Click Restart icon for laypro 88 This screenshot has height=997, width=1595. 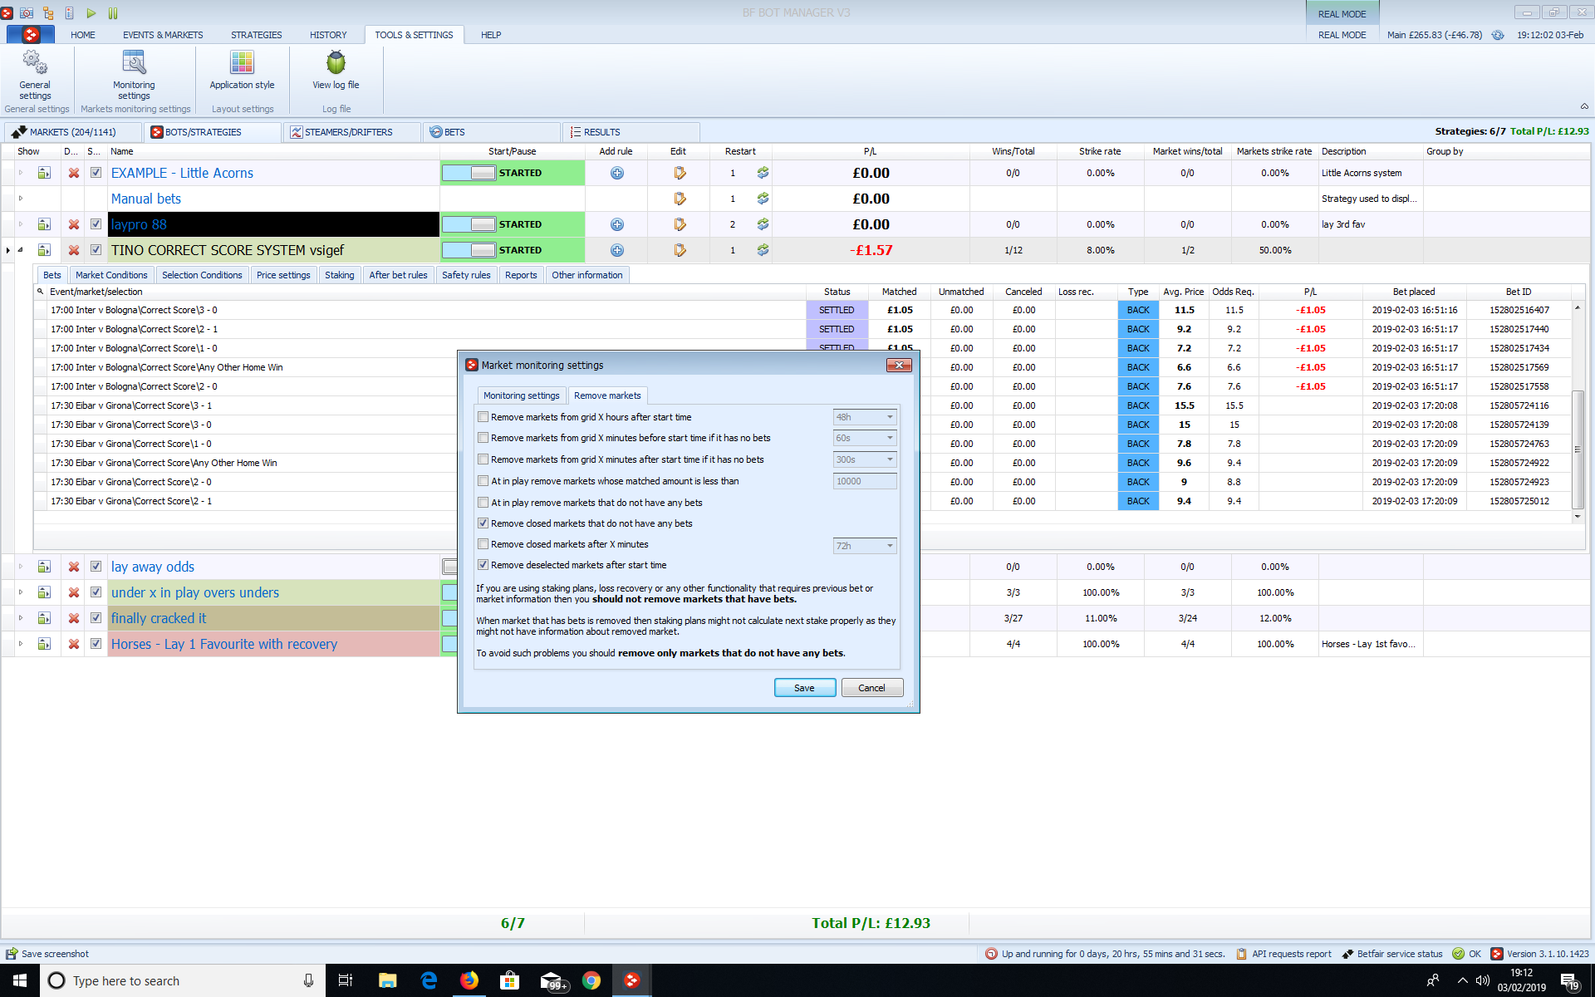coord(763,224)
